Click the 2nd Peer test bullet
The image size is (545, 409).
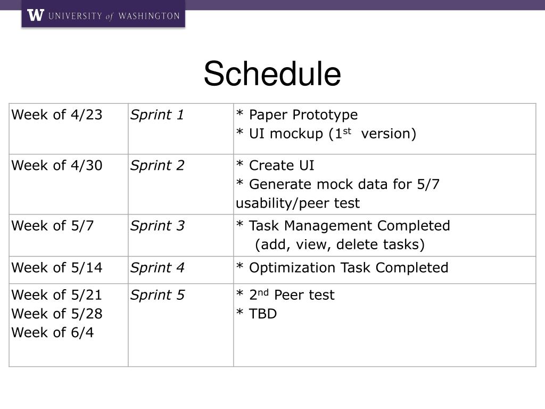285,295
